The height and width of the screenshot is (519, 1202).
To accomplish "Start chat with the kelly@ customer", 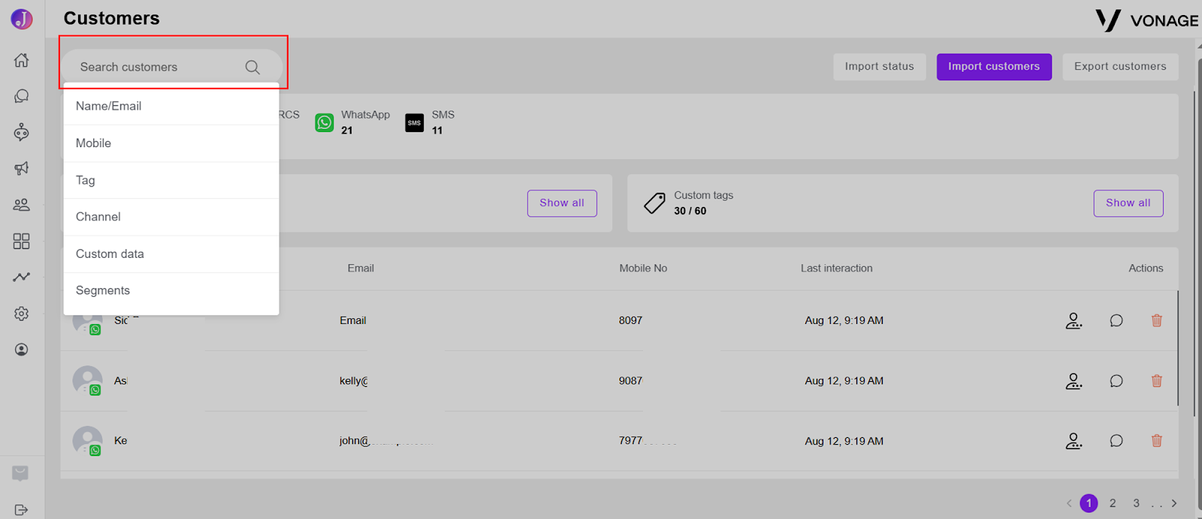I will (x=1116, y=381).
